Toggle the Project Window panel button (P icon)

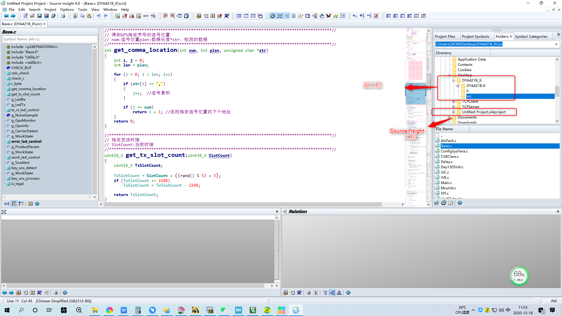point(273,16)
